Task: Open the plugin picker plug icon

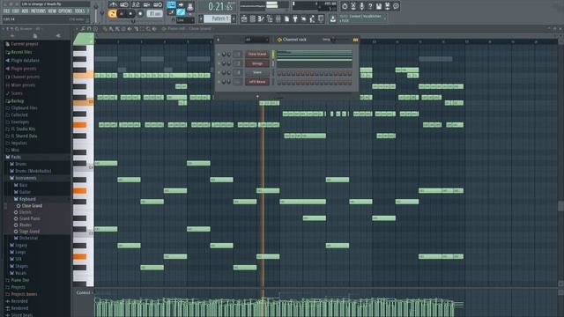Action: [x=295, y=18]
